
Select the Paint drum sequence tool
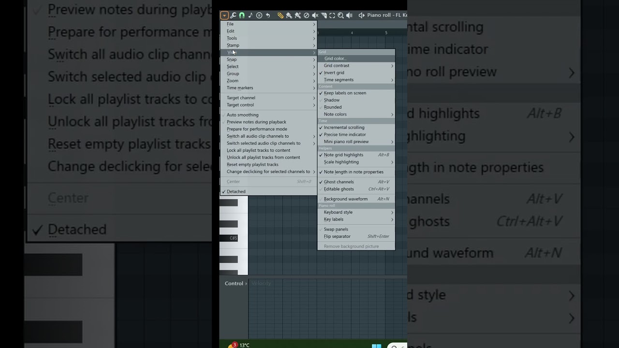point(297,15)
